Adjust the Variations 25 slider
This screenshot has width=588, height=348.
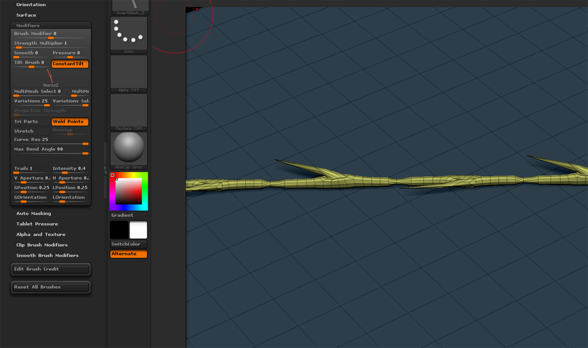coord(32,102)
